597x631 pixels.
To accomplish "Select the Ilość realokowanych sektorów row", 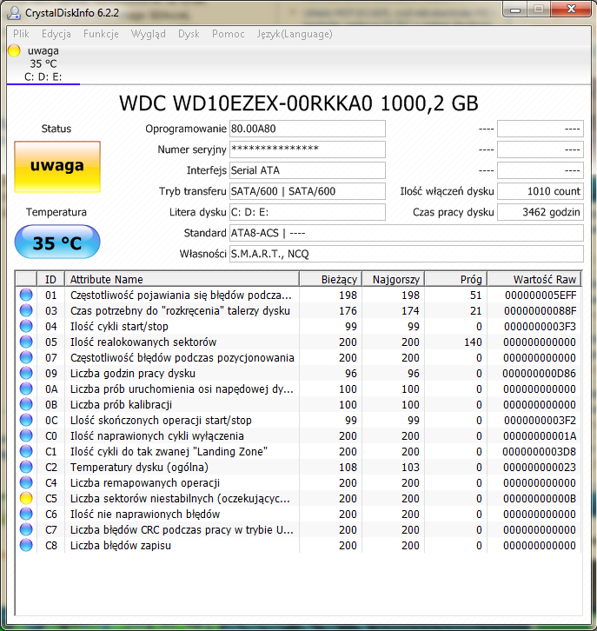I will [299, 342].
